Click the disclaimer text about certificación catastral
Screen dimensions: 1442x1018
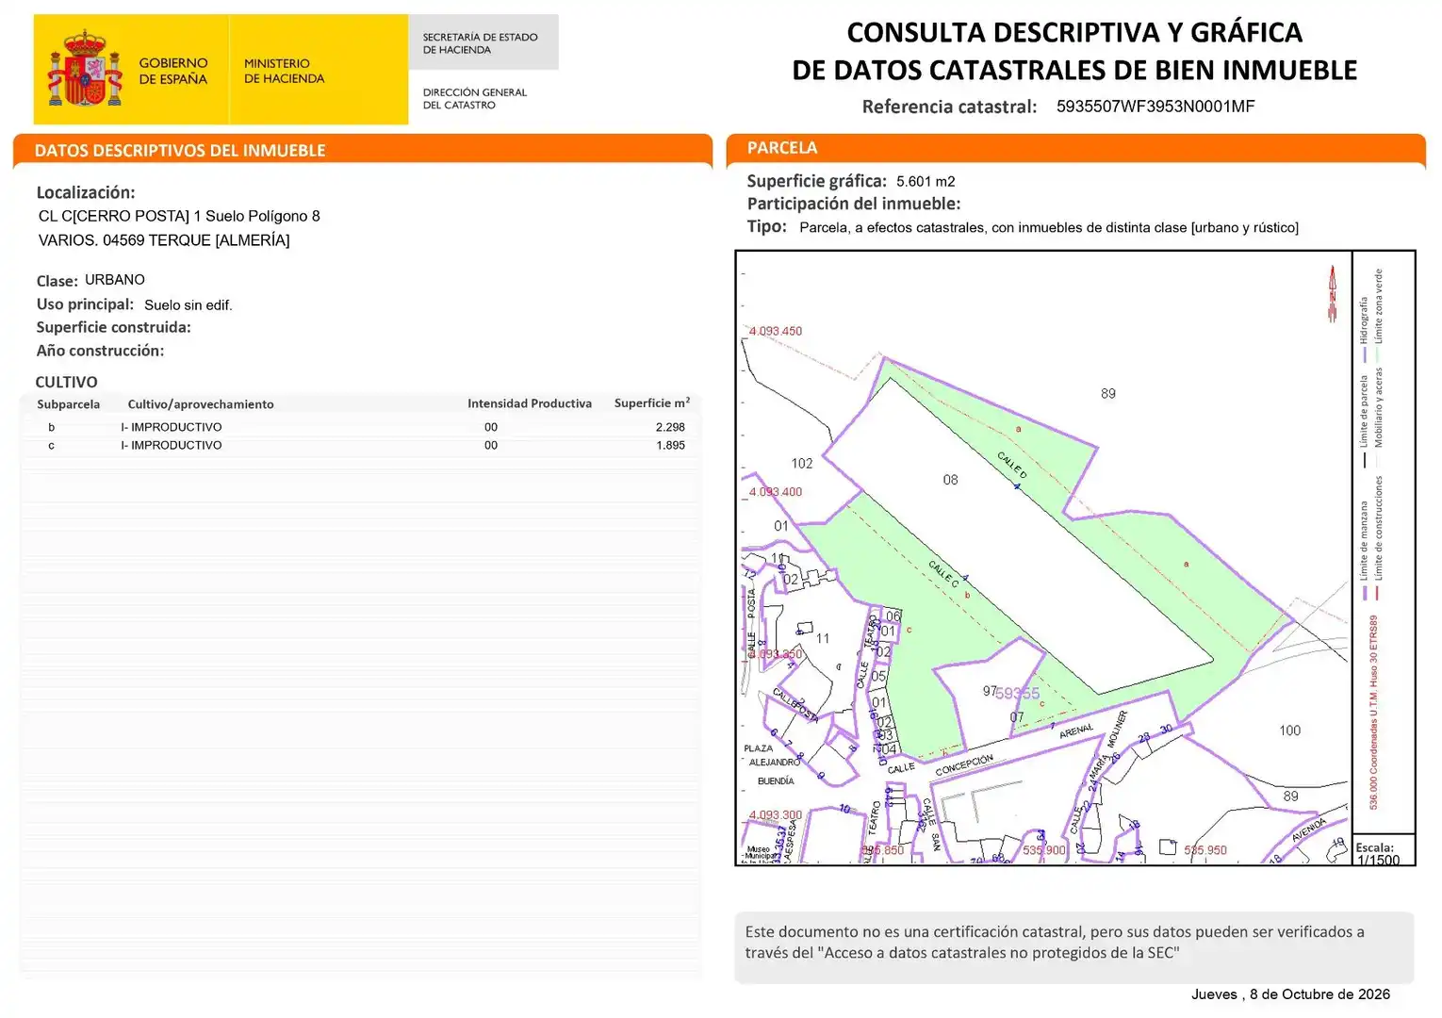[x=1055, y=943]
